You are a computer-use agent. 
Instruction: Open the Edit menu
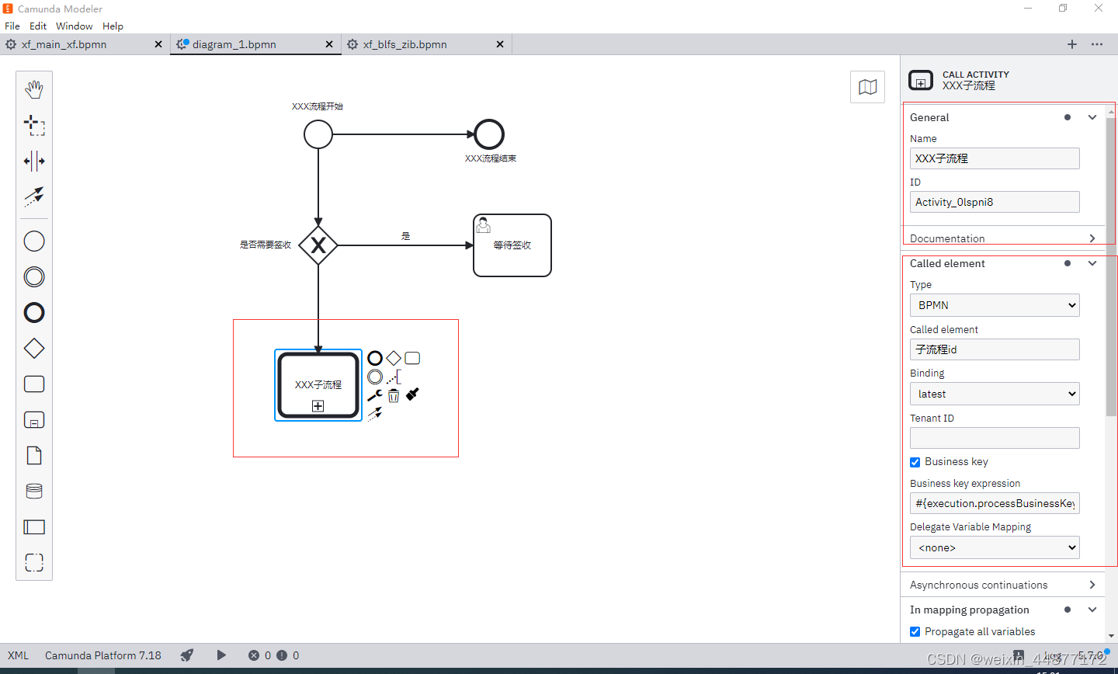[x=38, y=26]
